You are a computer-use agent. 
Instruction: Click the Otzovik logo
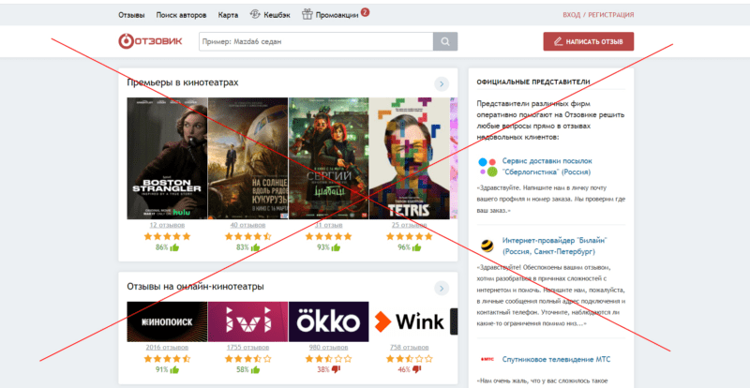point(150,41)
